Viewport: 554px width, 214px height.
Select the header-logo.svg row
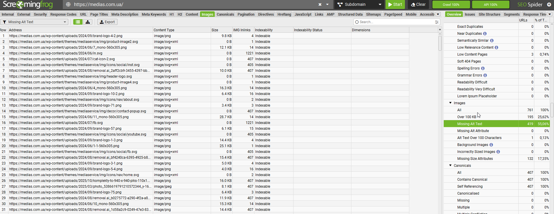[204, 76]
